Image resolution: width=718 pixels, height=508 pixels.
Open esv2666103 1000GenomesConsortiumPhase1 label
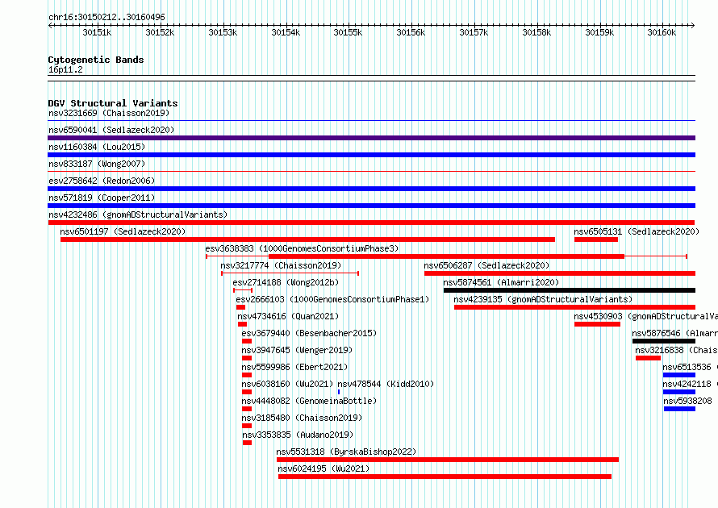coord(332,299)
